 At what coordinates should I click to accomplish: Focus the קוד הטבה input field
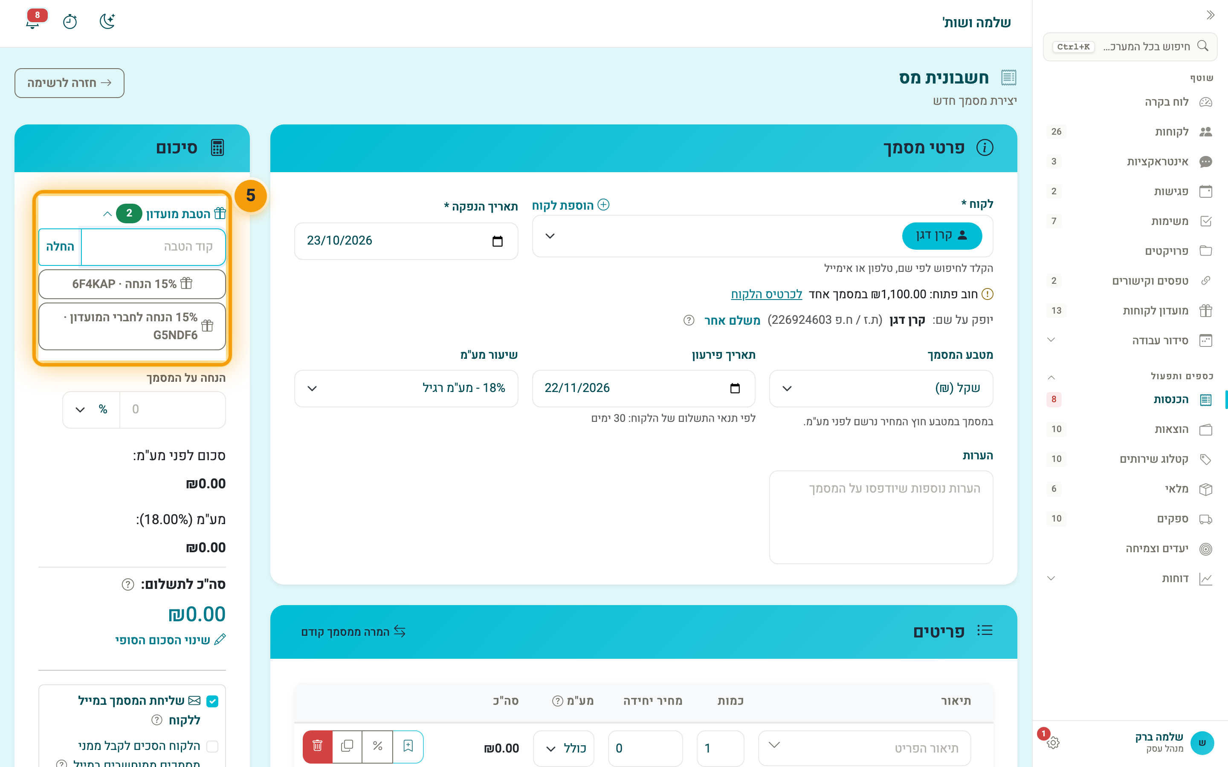coord(153,247)
